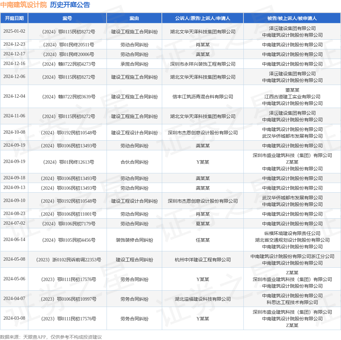Click 龚某某 in the 2024-12-17 row

click(x=203, y=54)
